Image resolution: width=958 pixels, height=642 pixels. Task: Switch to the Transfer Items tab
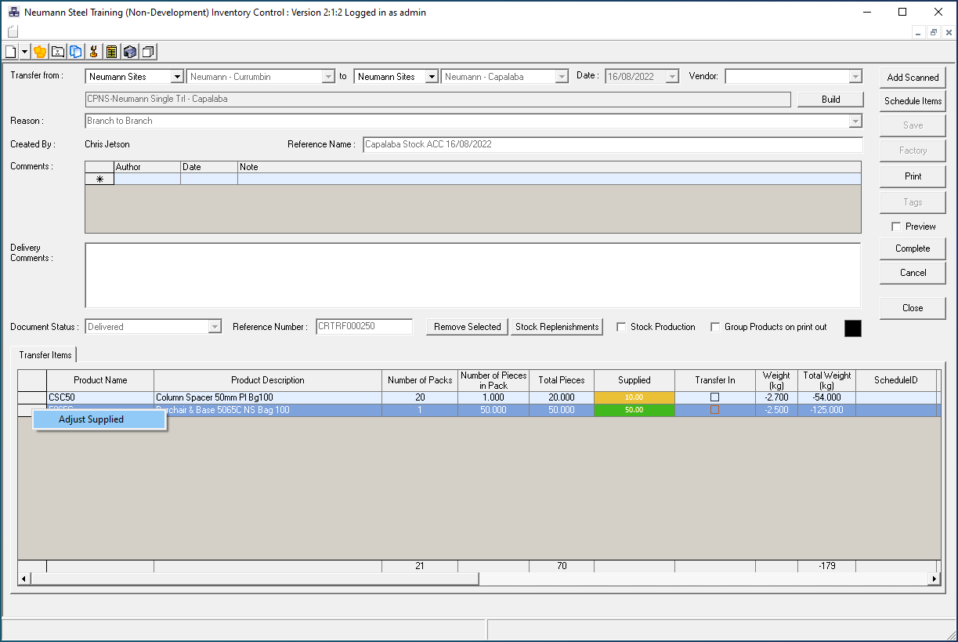[44, 354]
